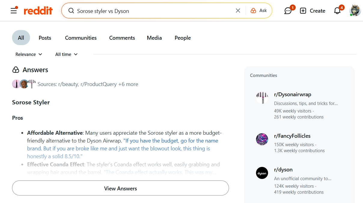Click View Answers
363x203 pixels.
pyautogui.click(x=120, y=188)
